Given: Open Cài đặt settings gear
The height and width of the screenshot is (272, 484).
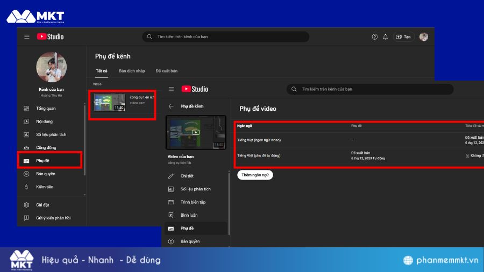Looking at the screenshot, I should pyautogui.click(x=26, y=205).
